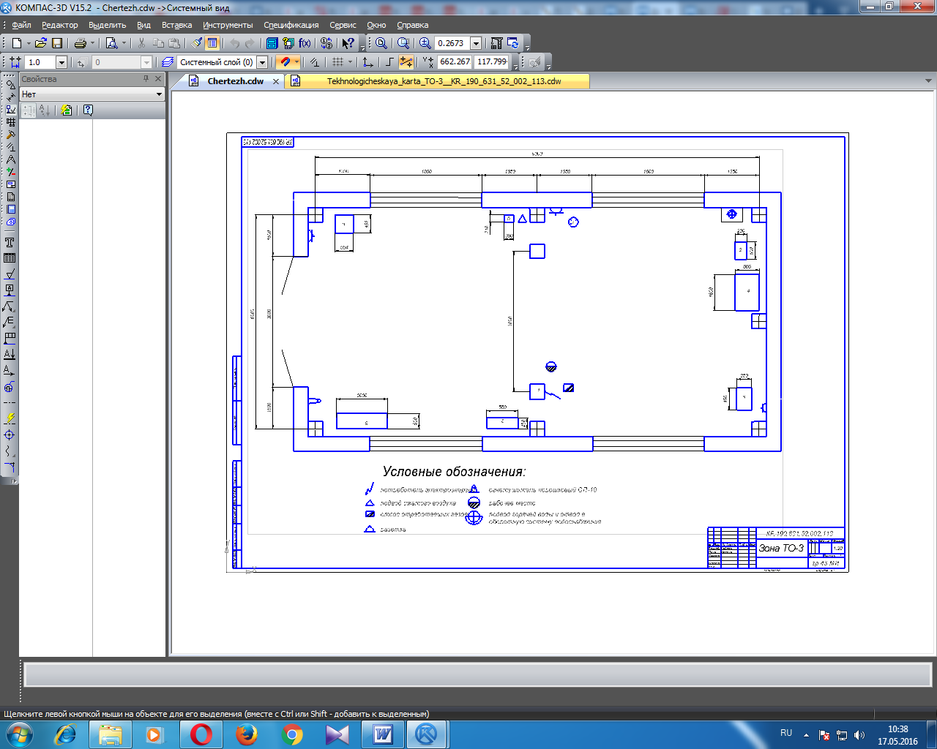Select the section cut line A tool

coord(10,354)
